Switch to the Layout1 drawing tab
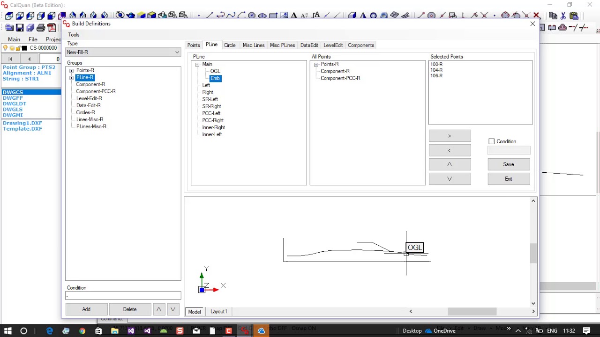 click(219, 312)
